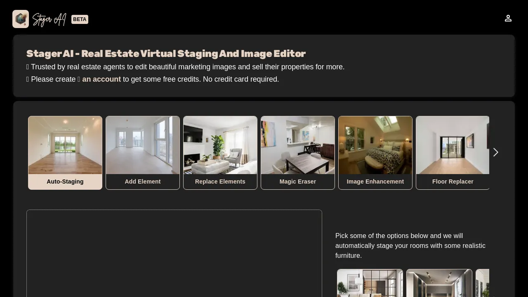The image size is (528, 297).
Task: Open the 'an account' signup link
Action: pos(101,79)
